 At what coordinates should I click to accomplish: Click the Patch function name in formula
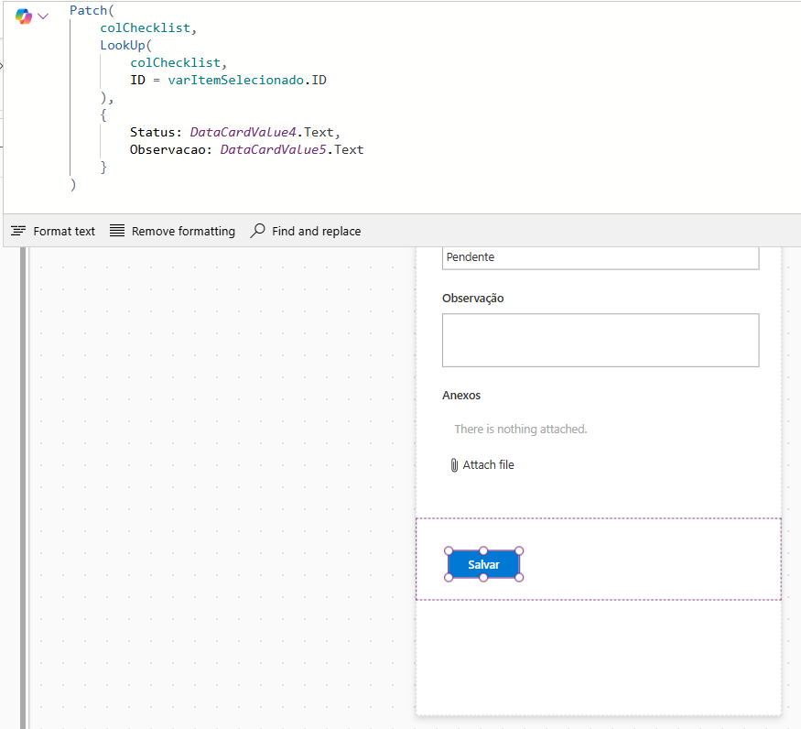[88, 11]
